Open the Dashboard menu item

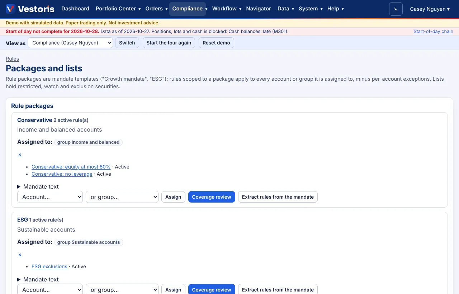coord(75,9)
